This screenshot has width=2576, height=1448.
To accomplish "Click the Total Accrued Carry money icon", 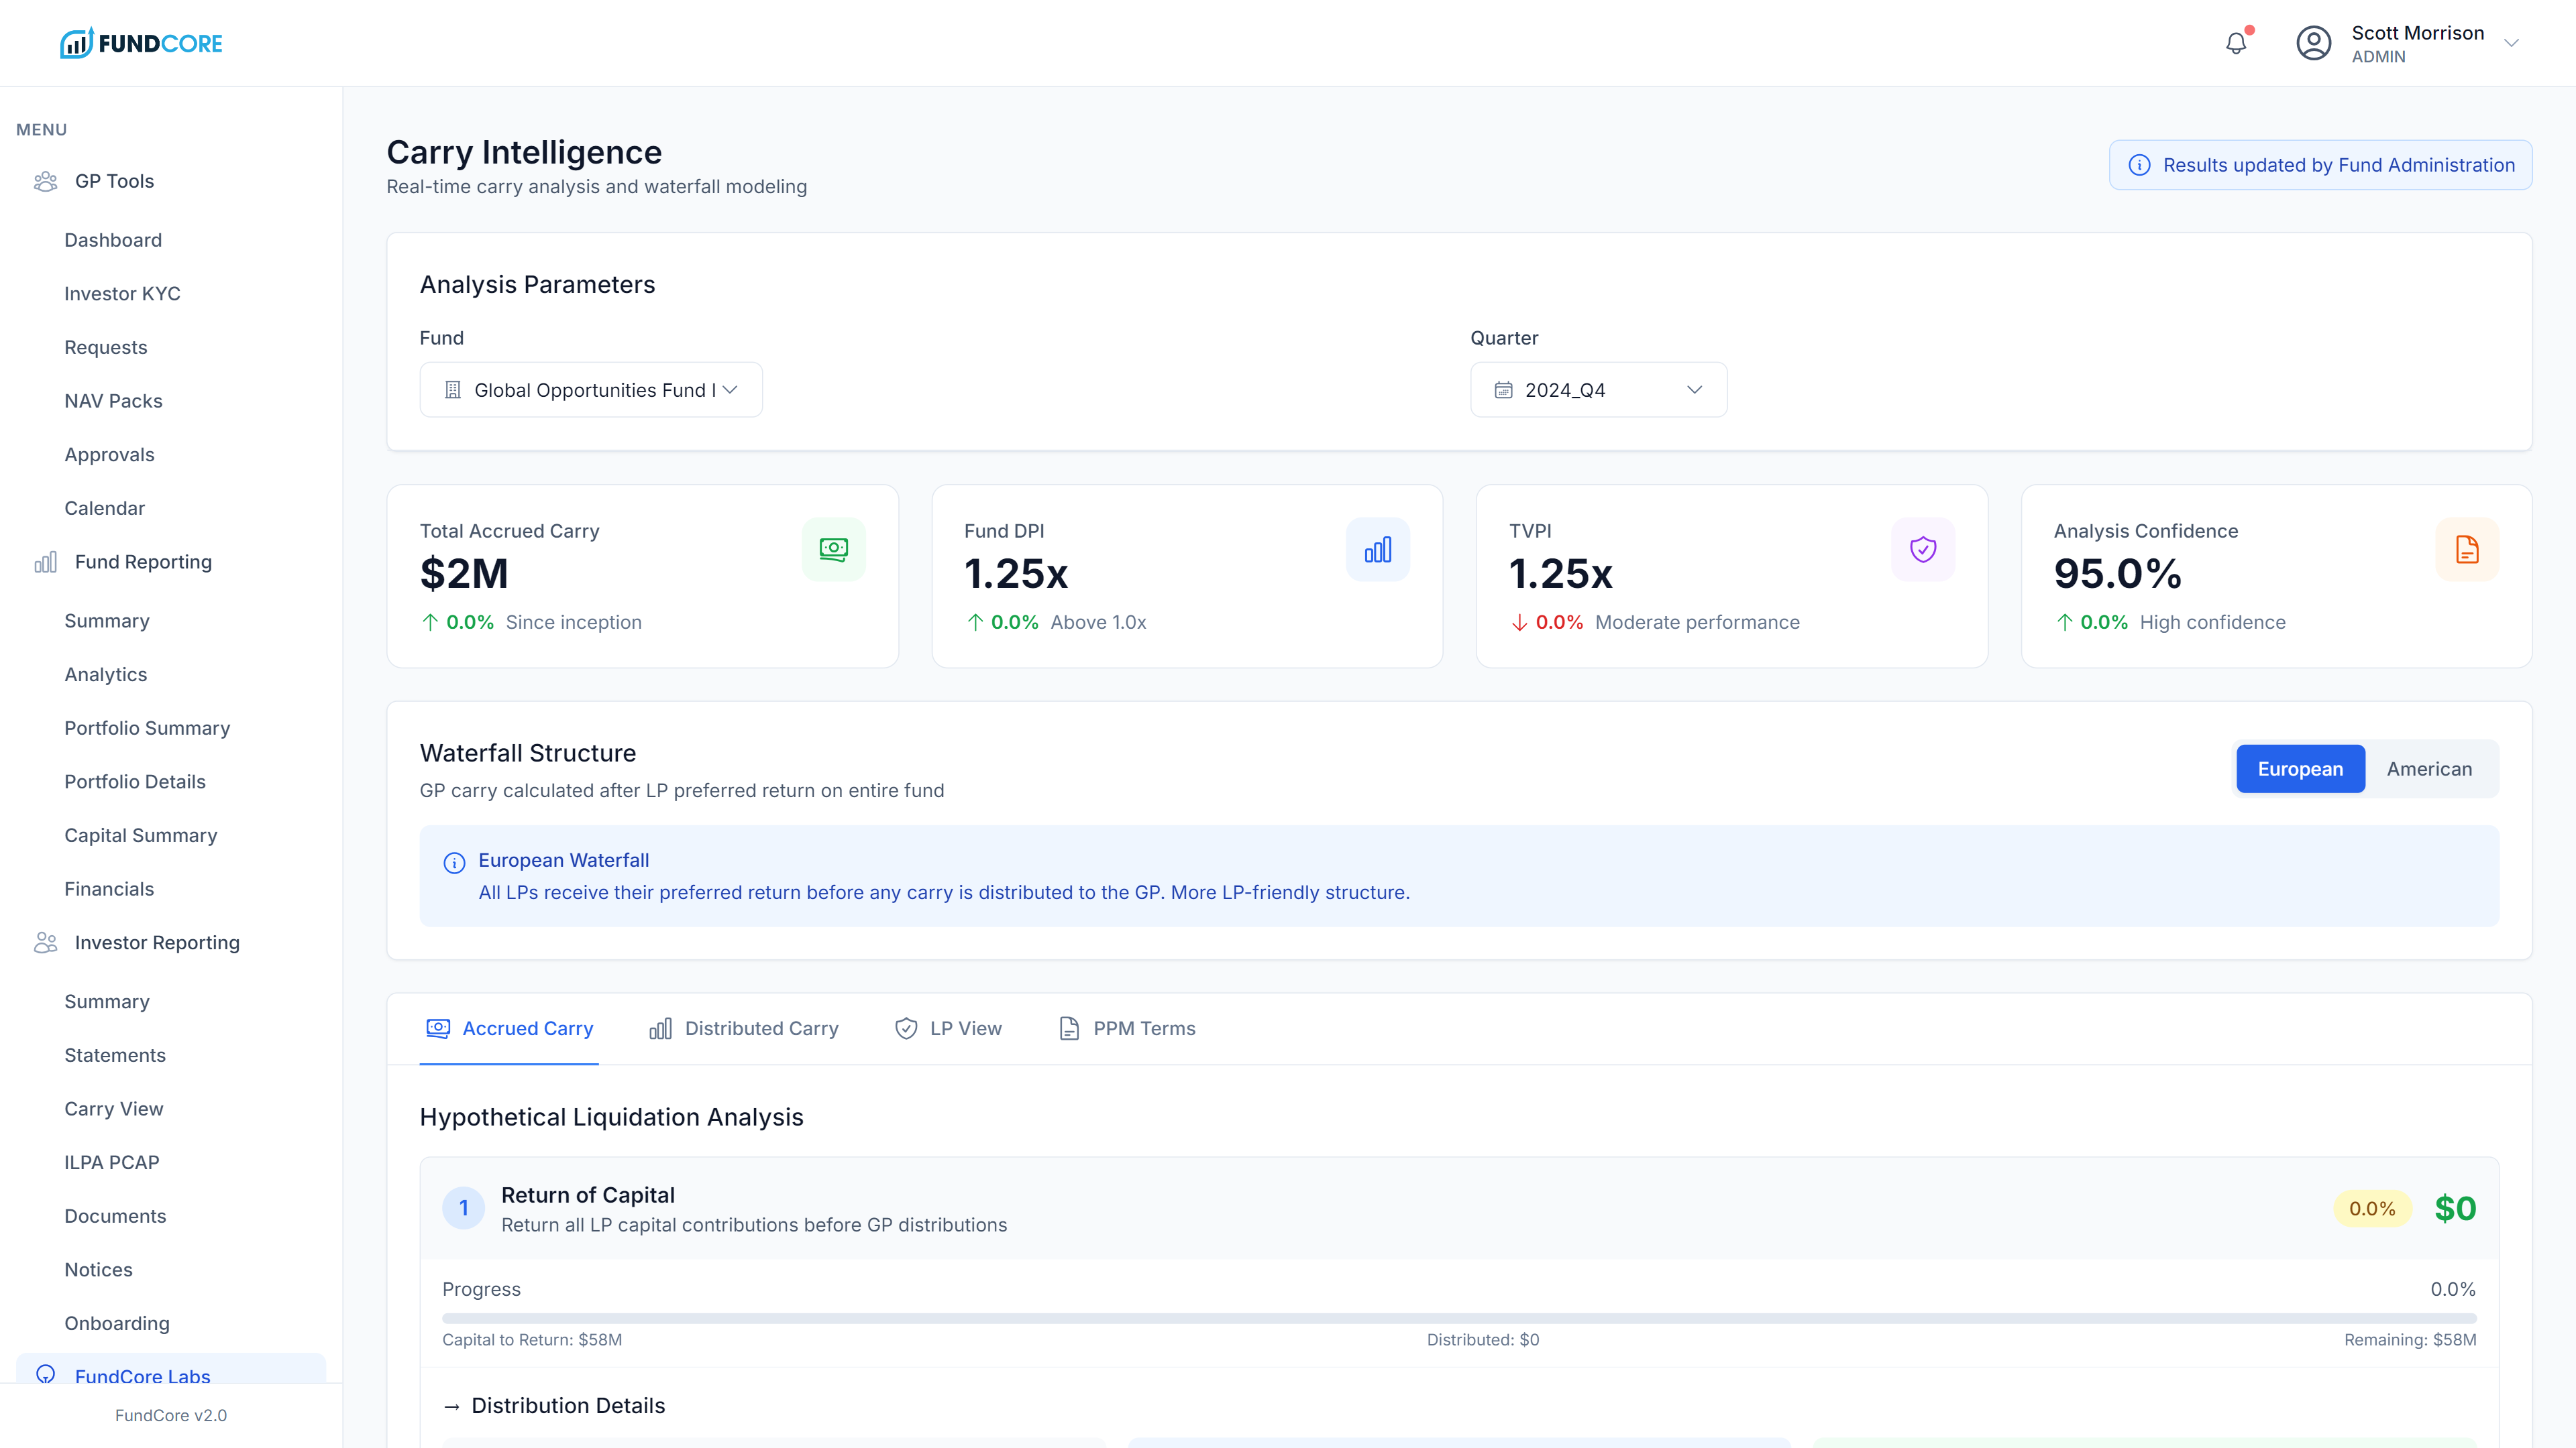I will click(x=833, y=548).
